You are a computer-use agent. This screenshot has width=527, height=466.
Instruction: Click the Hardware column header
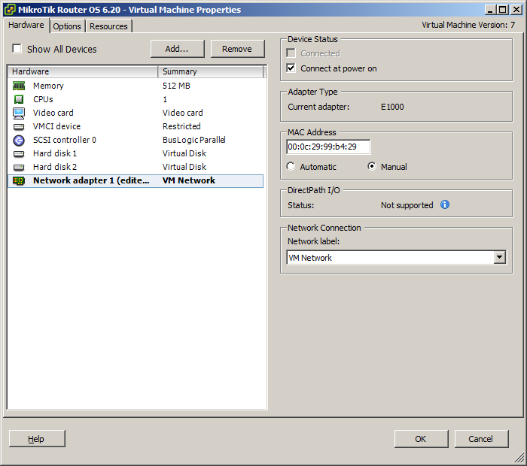(x=82, y=71)
